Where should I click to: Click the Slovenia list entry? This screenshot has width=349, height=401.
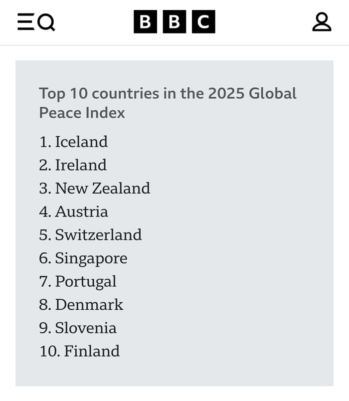click(x=86, y=328)
